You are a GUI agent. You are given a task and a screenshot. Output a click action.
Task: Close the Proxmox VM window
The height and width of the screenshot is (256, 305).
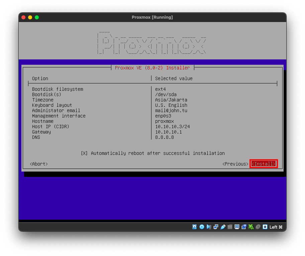(x=23, y=17)
